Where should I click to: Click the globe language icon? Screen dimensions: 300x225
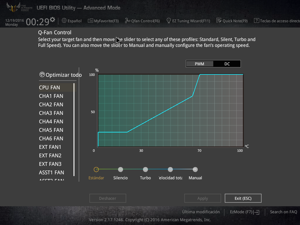pyautogui.click(x=64, y=21)
